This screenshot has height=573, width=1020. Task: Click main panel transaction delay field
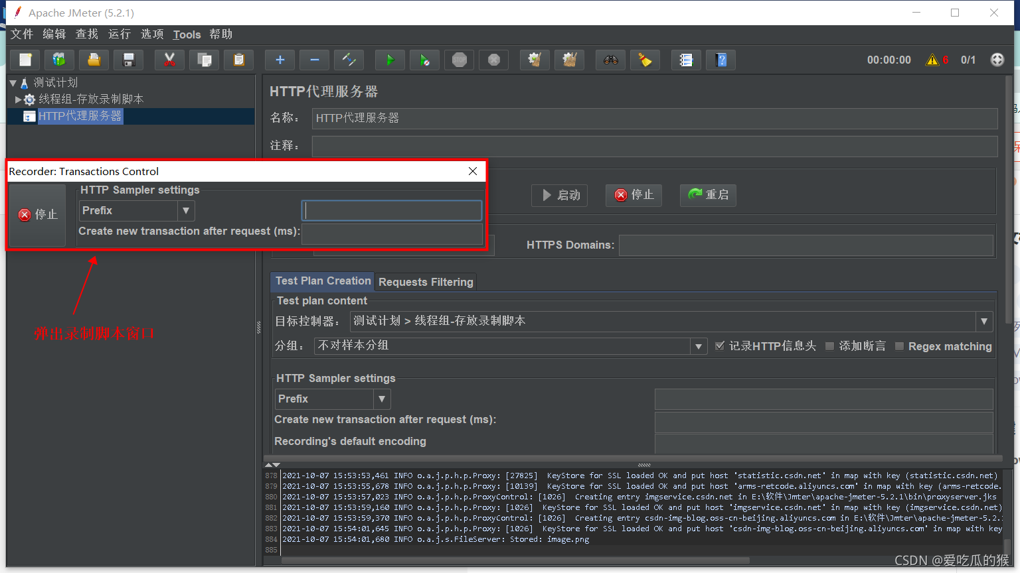tap(824, 422)
